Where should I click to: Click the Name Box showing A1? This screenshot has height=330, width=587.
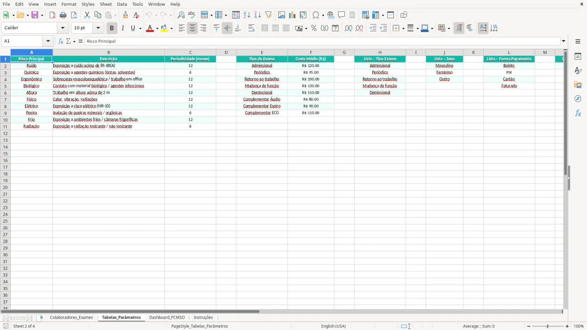coord(23,41)
